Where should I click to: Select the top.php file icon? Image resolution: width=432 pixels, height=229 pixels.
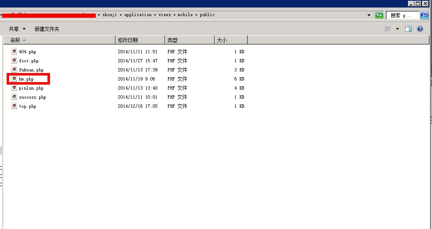(14, 106)
